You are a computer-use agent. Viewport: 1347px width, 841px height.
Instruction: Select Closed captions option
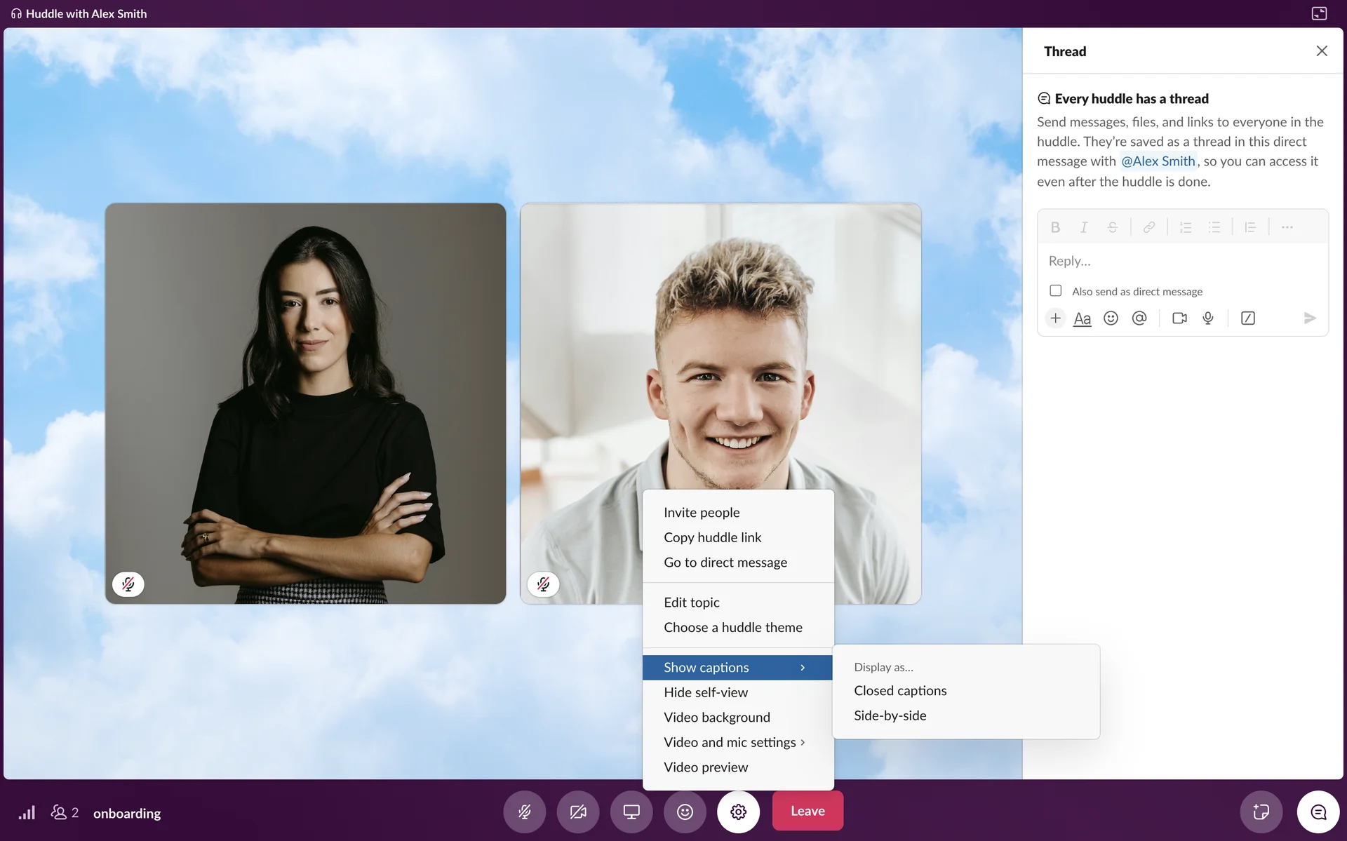[x=900, y=690]
